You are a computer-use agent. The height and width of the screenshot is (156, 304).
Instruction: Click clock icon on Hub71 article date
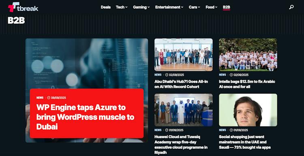pos(167,75)
